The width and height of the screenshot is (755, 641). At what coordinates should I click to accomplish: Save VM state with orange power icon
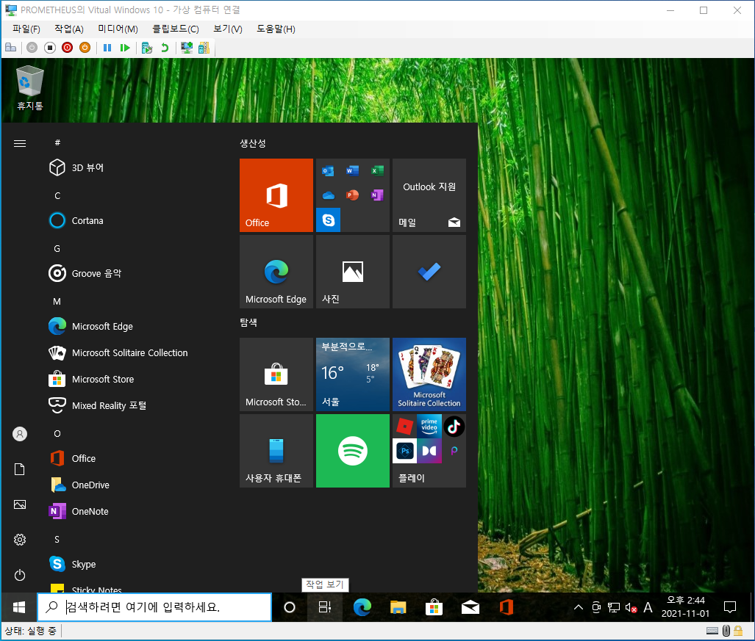tap(85, 48)
